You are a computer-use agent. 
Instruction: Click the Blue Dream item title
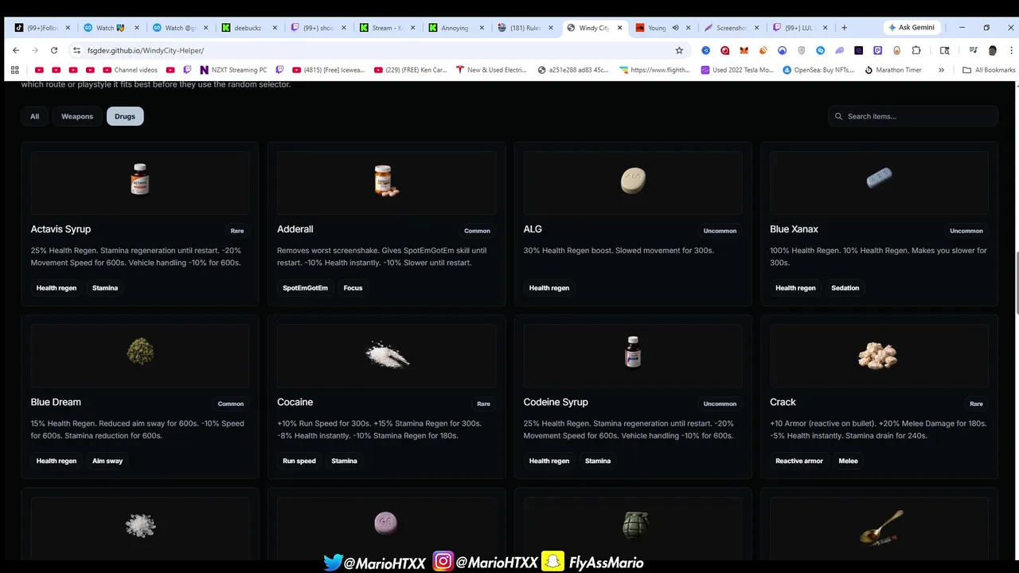tap(56, 402)
